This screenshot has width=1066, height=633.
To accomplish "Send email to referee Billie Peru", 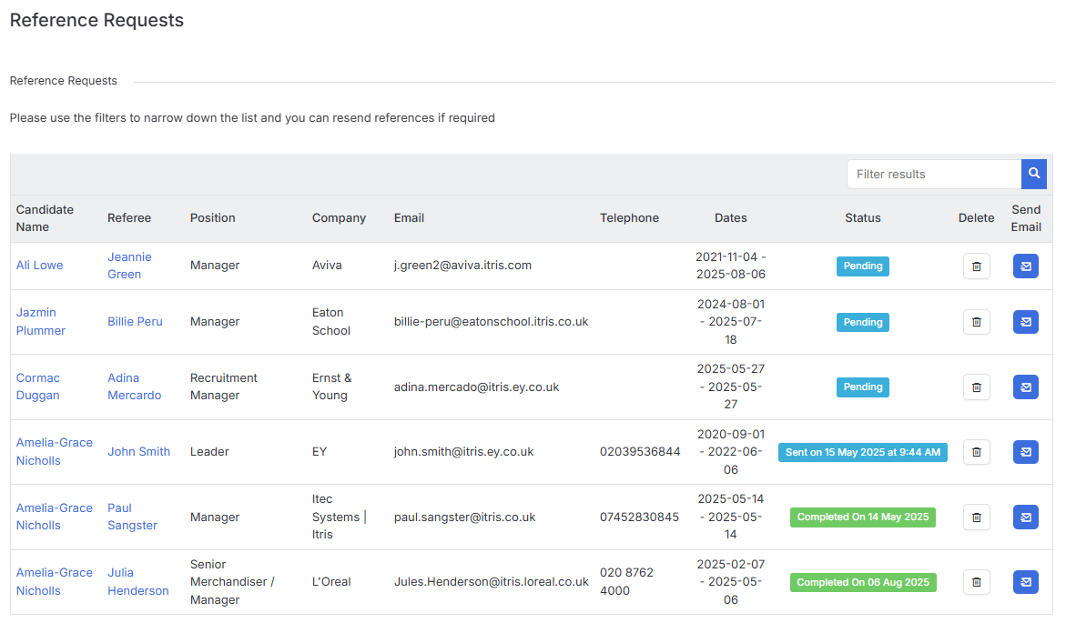I will 1025,322.
